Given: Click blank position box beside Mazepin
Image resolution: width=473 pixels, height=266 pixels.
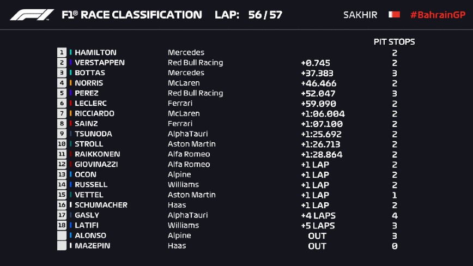Looking at the screenshot, I should 62,246.
